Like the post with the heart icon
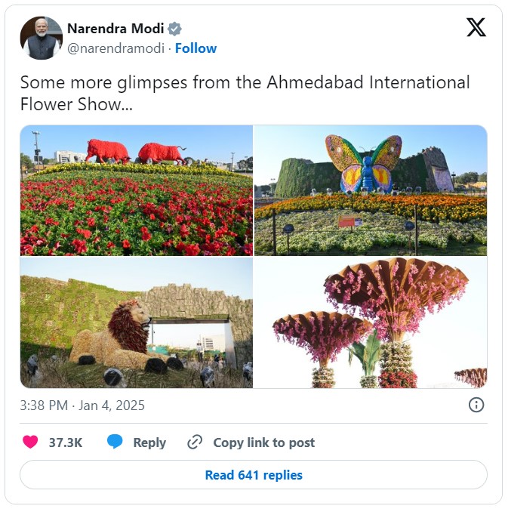 pos(30,443)
